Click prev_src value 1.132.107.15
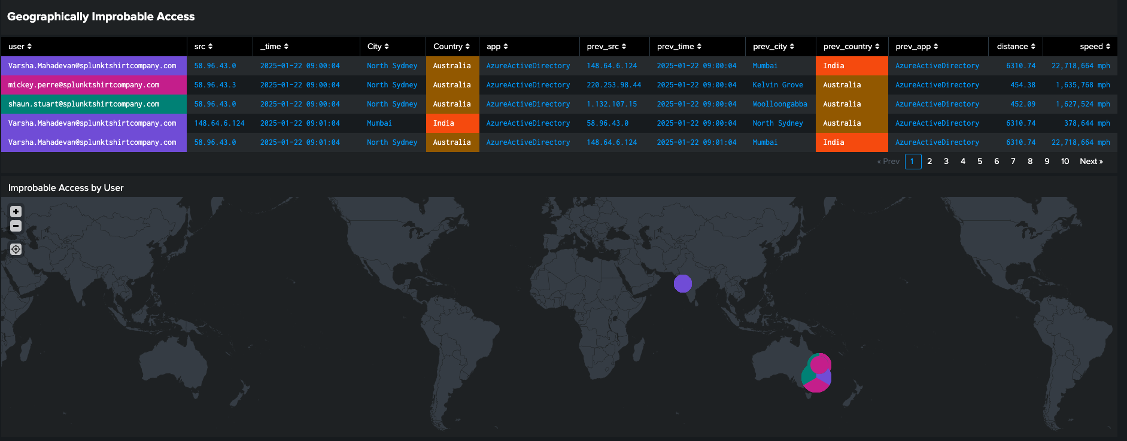The image size is (1127, 441). tap(612, 104)
